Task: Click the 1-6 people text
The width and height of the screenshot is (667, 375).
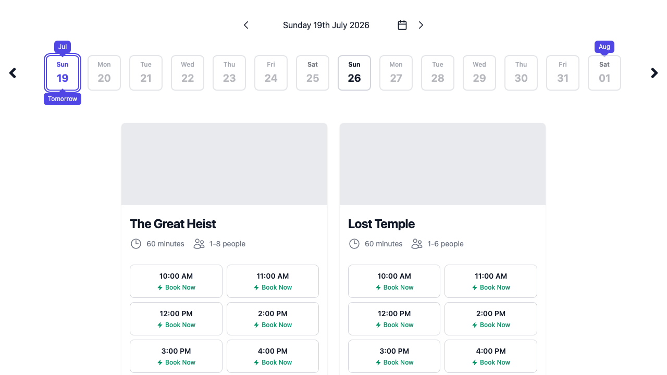Action: tap(446, 244)
